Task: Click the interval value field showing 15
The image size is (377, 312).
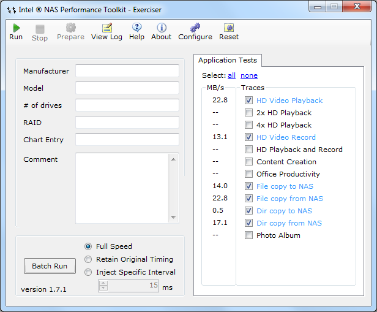Action: 133,286
